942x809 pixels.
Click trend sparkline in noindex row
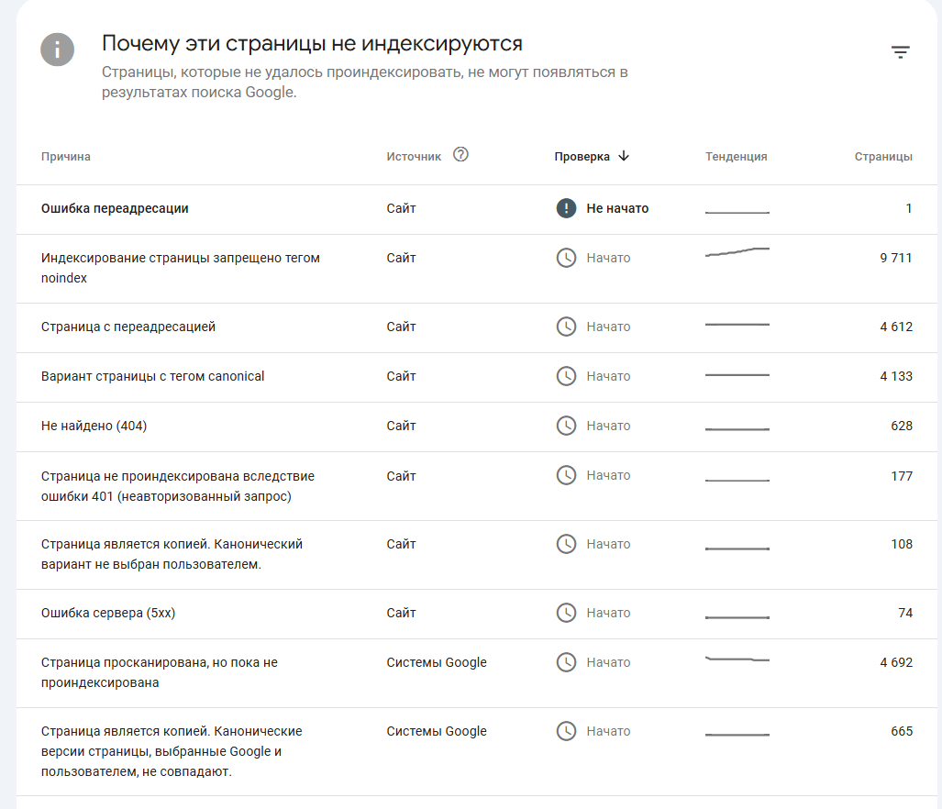coord(737,252)
